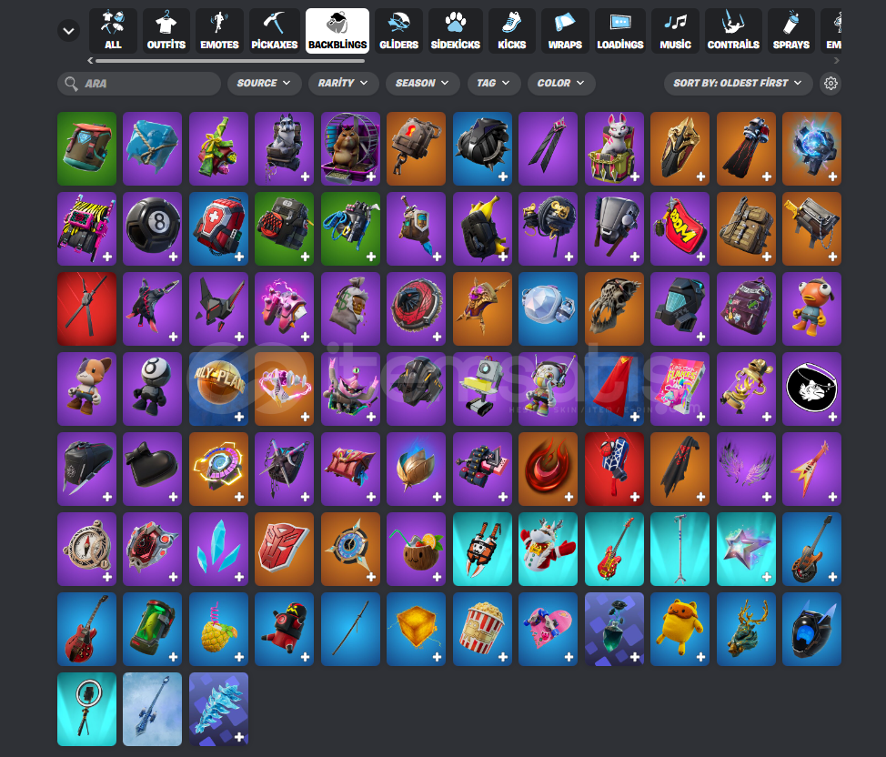Select the white fox in box backbling

tap(614, 148)
